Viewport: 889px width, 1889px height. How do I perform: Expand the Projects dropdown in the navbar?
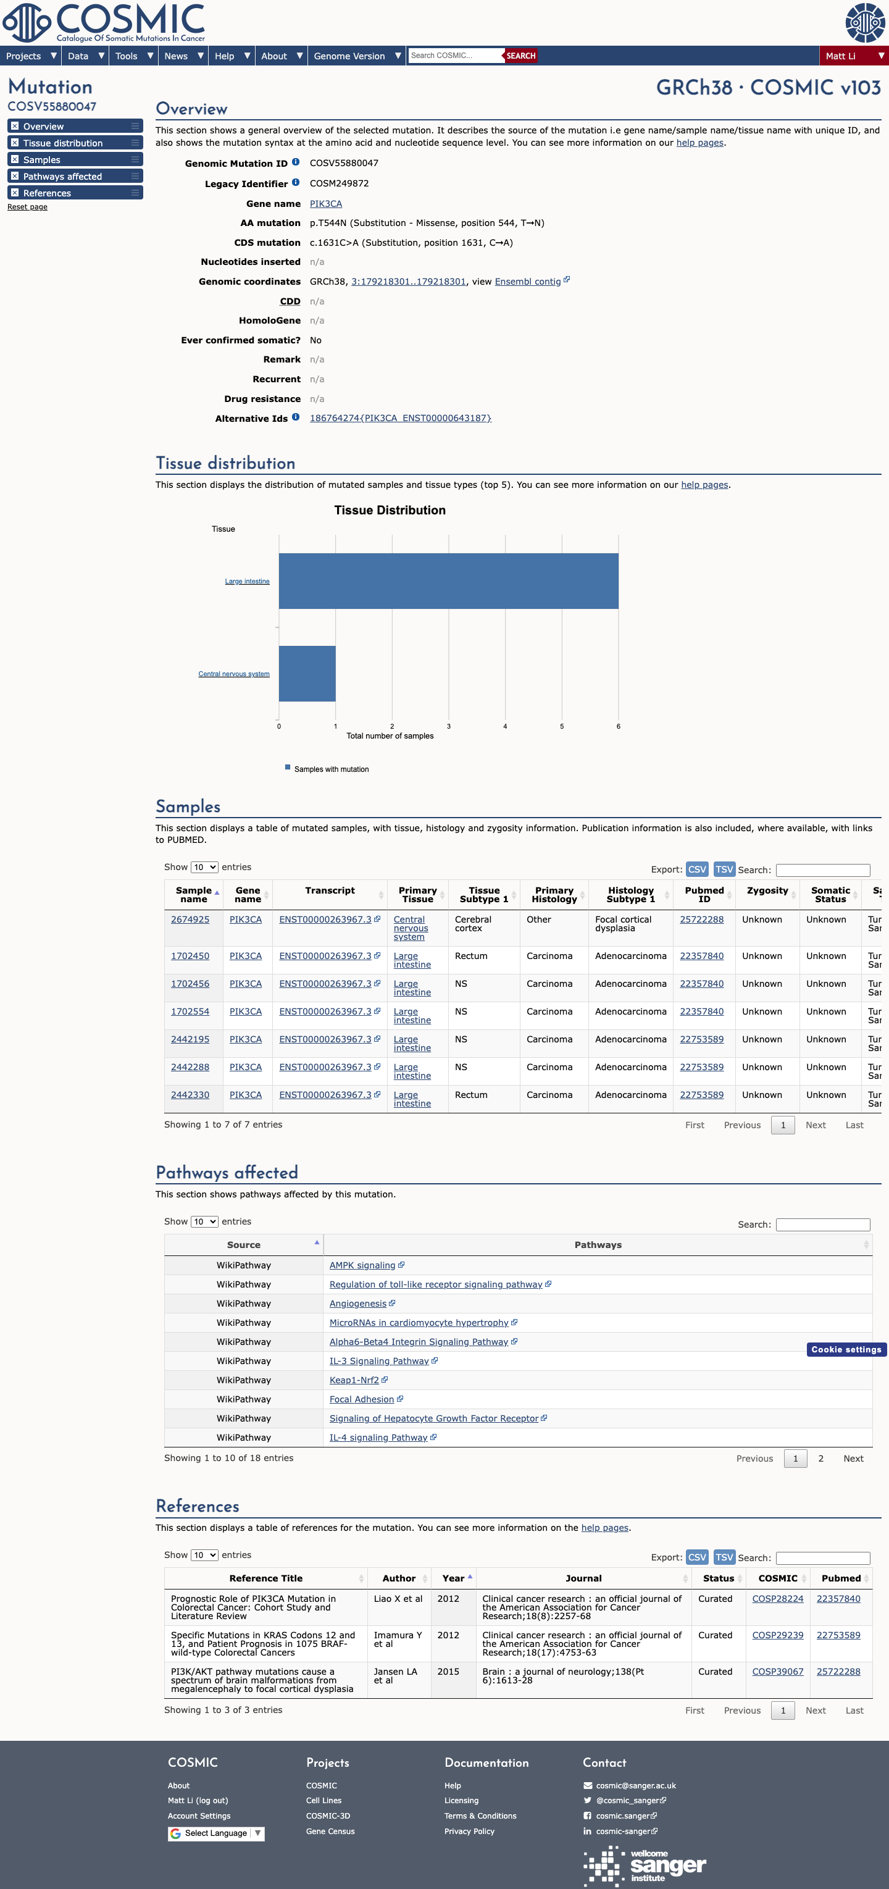(x=30, y=56)
